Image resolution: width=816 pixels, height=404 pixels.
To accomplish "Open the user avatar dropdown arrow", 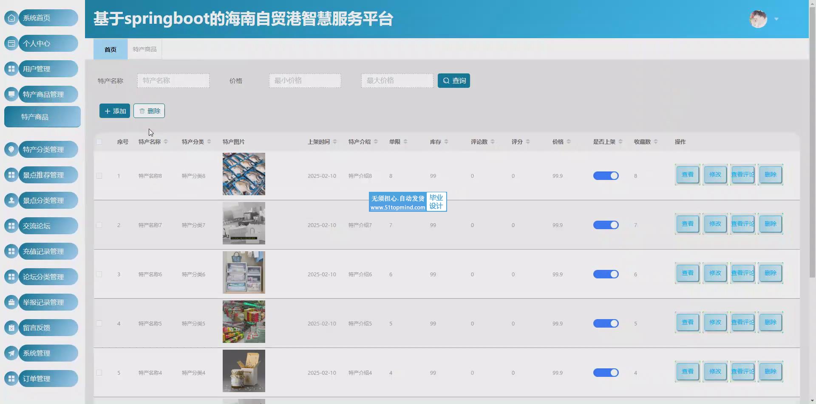I will click(776, 19).
